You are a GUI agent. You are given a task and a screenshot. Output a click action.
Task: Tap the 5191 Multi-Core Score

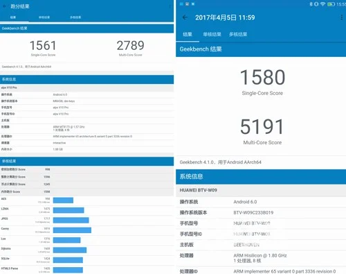pyautogui.click(x=262, y=131)
